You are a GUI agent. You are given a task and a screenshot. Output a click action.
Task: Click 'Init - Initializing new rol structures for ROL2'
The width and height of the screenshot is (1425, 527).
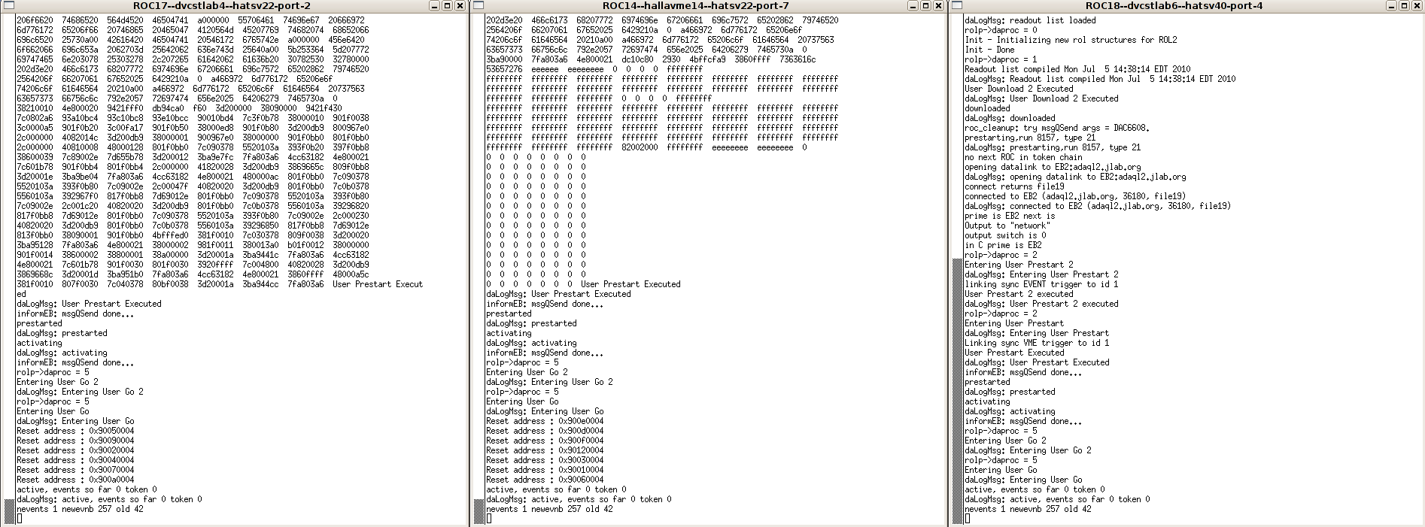pyautogui.click(x=1071, y=40)
